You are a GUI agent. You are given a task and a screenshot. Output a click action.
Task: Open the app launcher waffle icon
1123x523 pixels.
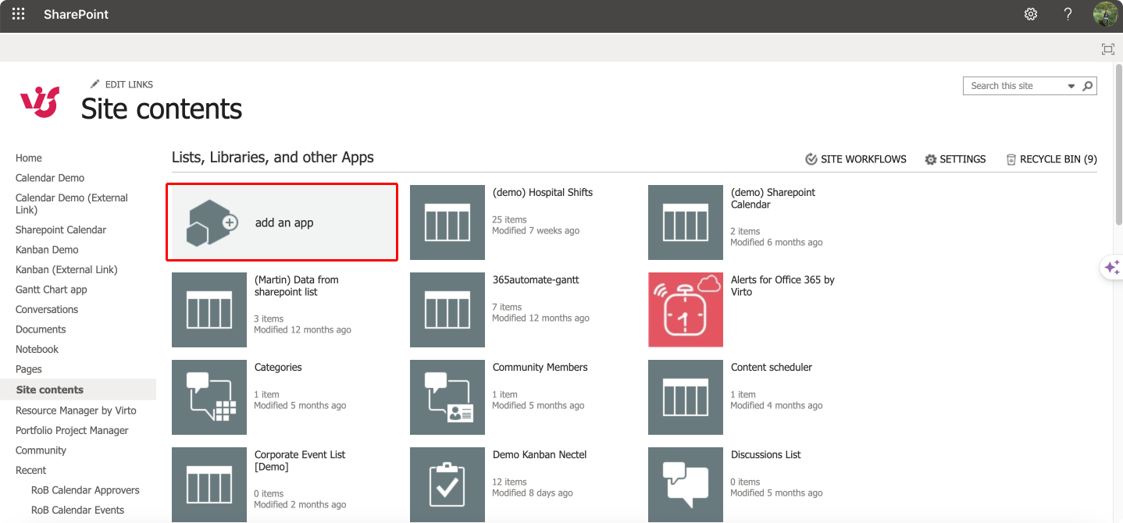[x=18, y=14]
